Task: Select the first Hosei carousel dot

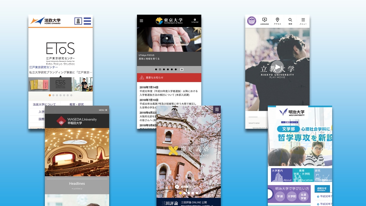Action: pos(50,95)
